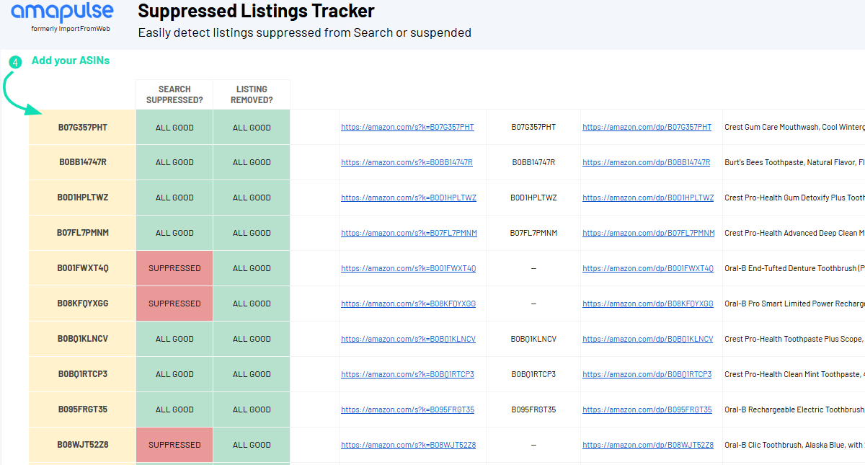The image size is (865, 465).
Task: Select ASIN cell B08WJT52Z8 in yellow column
Action: pyautogui.click(x=82, y=445)
